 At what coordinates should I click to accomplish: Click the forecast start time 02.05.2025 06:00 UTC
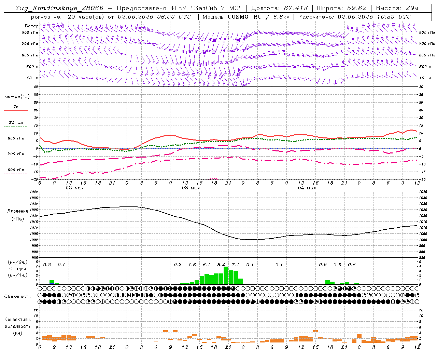154,17
